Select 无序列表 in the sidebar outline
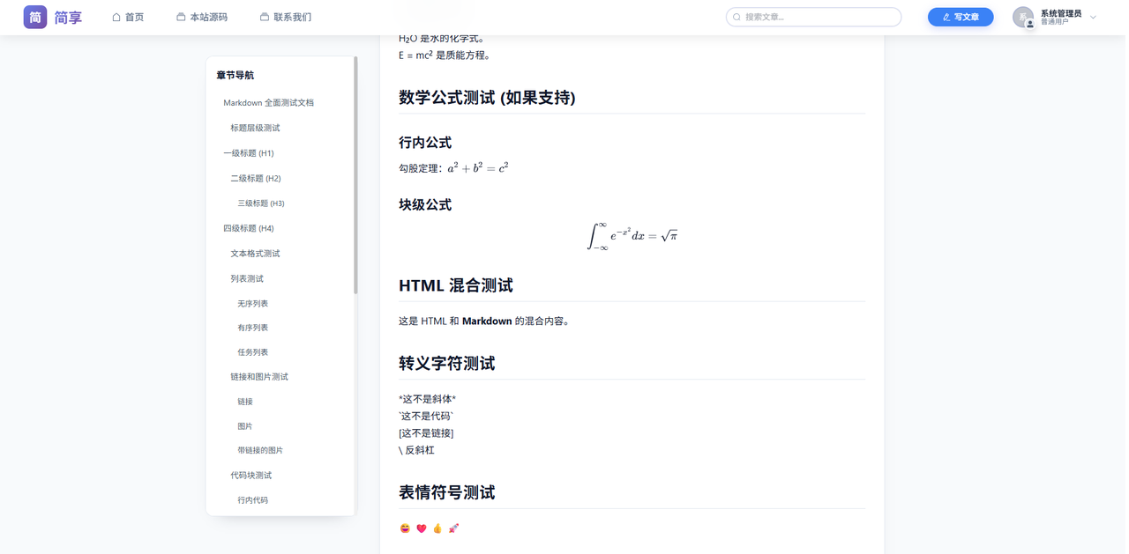 [253, 303]
